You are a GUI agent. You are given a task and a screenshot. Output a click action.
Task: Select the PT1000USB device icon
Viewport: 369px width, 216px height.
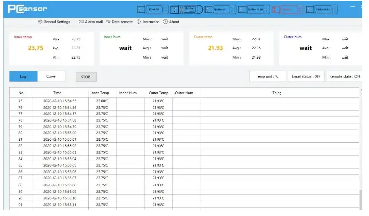click(x=153, y=9)
